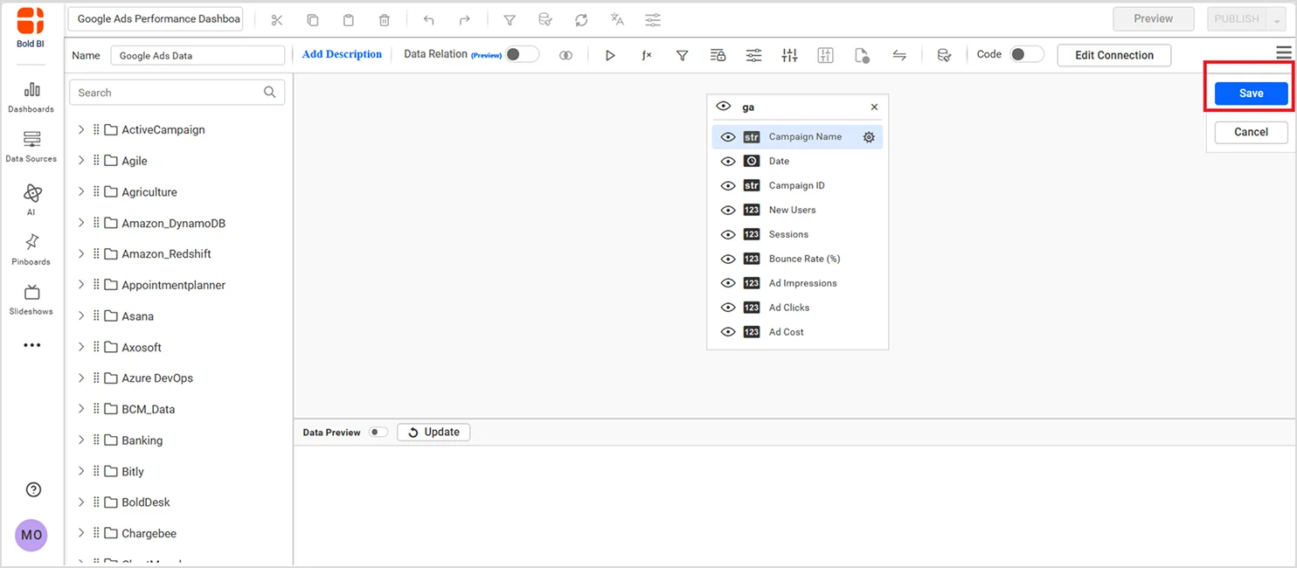Click the dashboard title field
The height and width of the screenshot is (568, 1297).
pos(156,19)
